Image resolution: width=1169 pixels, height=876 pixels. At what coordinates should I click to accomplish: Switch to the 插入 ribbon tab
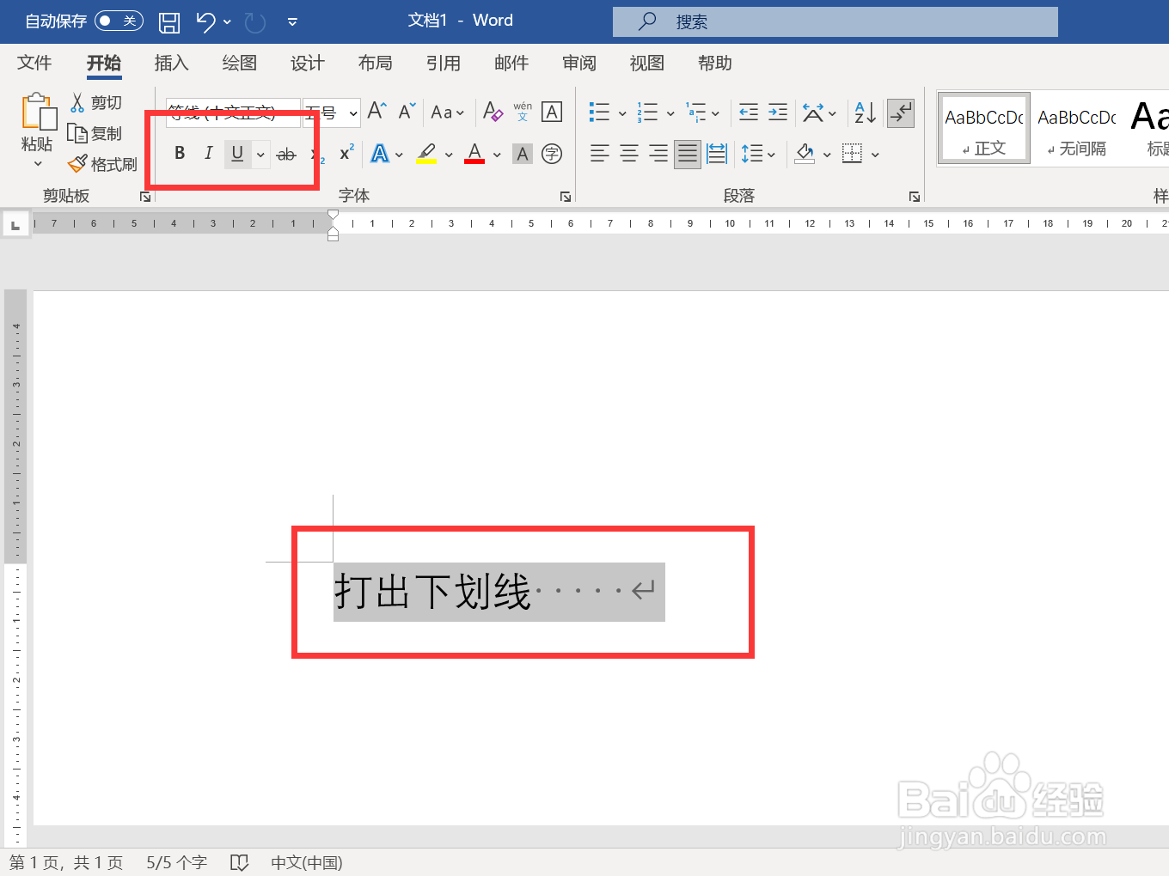(171, 63)
